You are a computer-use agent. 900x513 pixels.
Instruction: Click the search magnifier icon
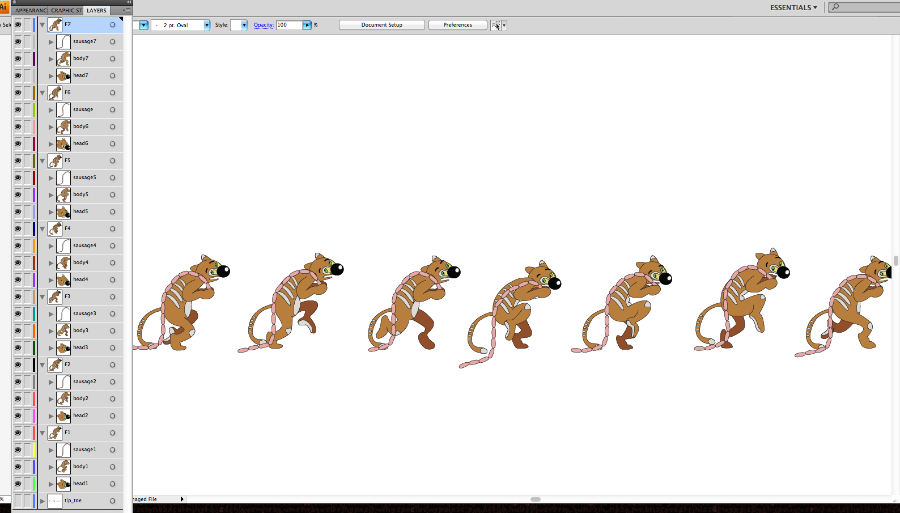pos(835,7)
